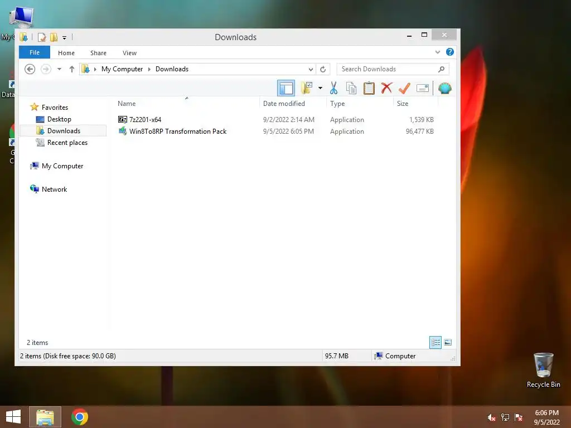Open the recent locations dropdown arrow
The width and height of the screenshot is (571, 428).
59,69
